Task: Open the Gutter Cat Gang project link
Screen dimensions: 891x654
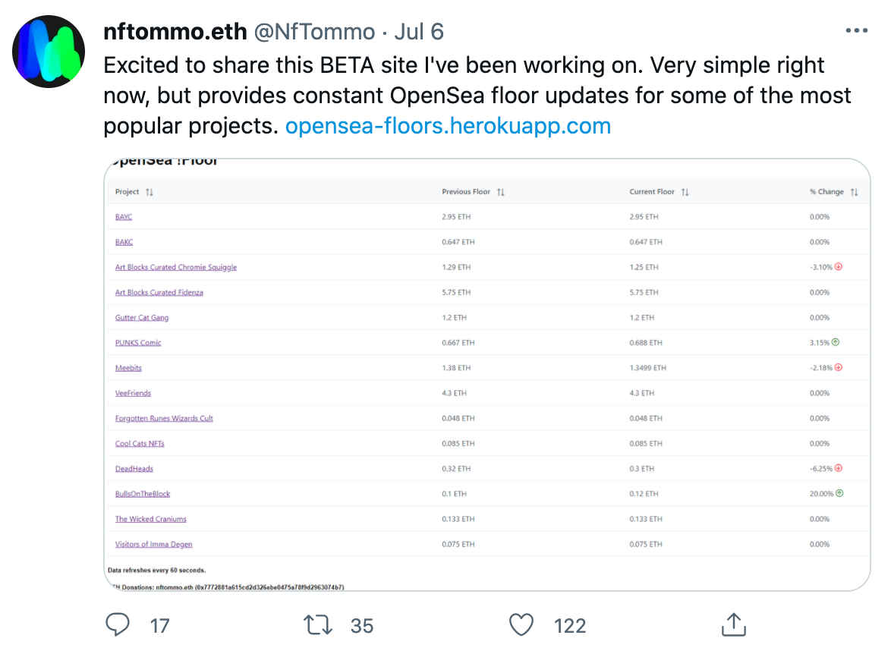Action: point(141,318)
